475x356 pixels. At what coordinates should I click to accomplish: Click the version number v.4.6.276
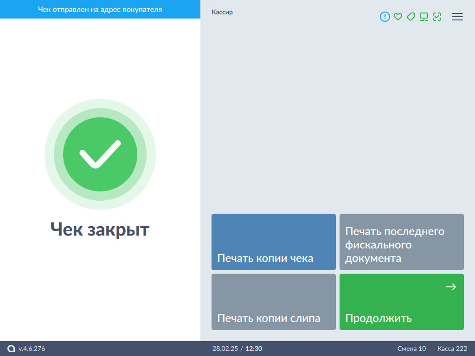click(x=32, y=349)
